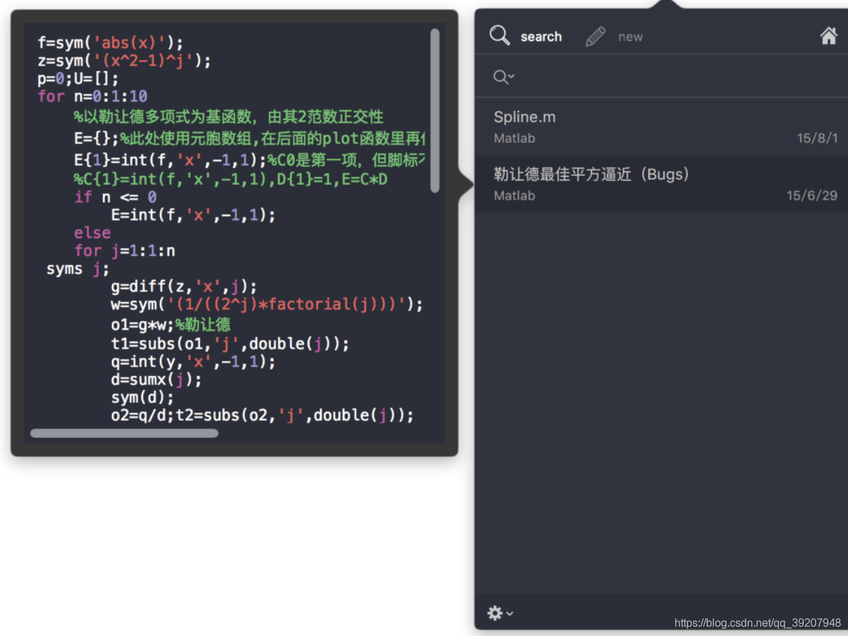Click the horizontal scrollbar under the code snippet
This screenshot has width=848, height=636.
tap(123, 433)
